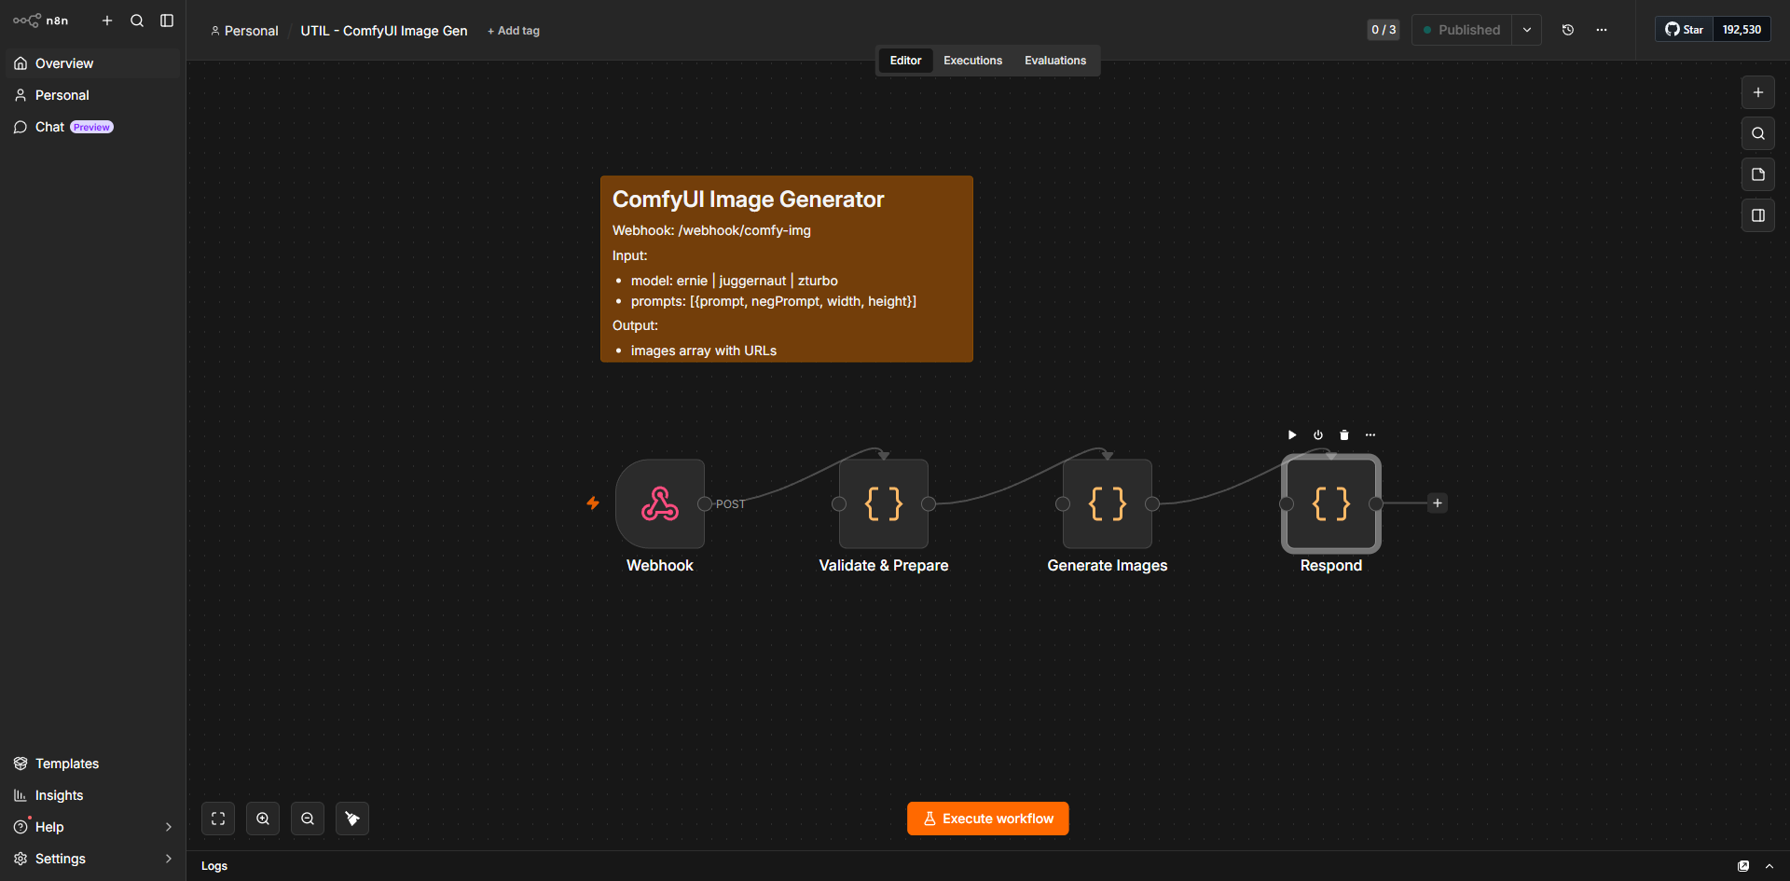Open Insights page
1790x881 pixels.
tap(92, 795)
